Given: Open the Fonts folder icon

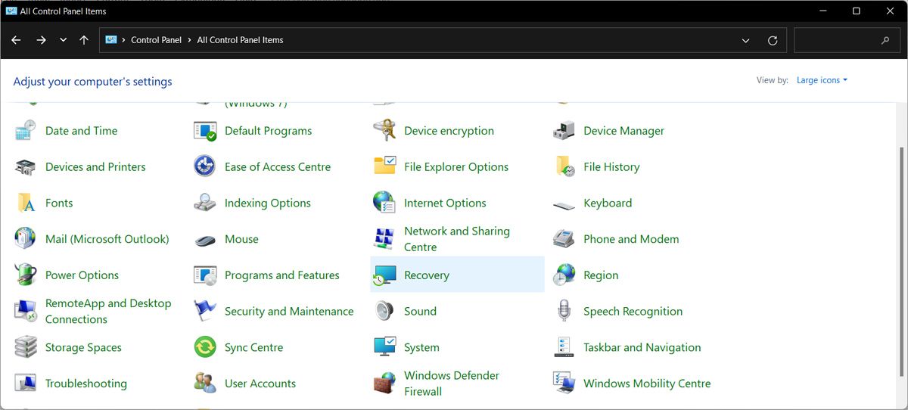Looking at the screenshot, I should [26, 203].
